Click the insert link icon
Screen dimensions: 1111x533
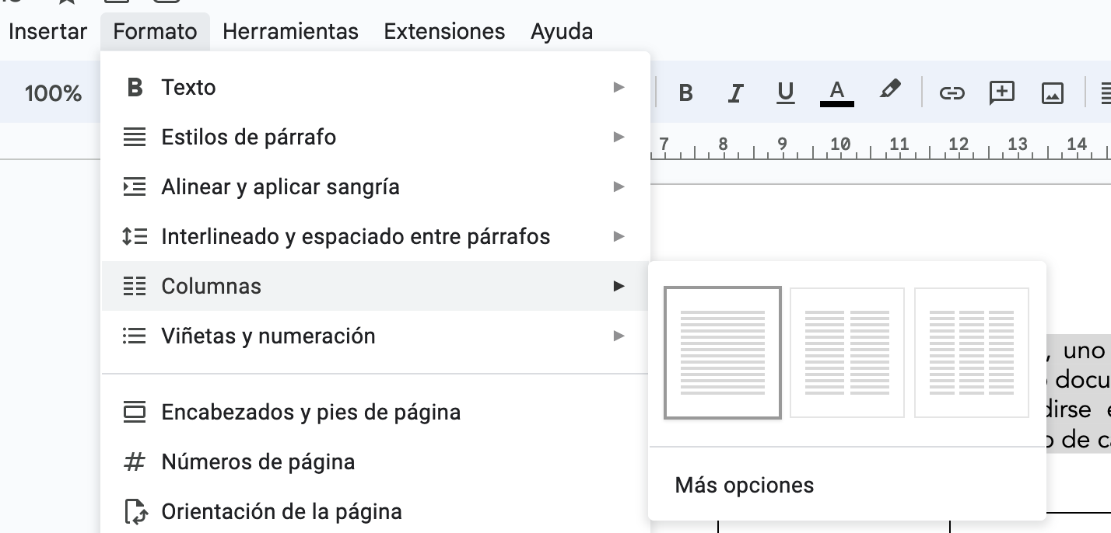click(x=952, y=93)
